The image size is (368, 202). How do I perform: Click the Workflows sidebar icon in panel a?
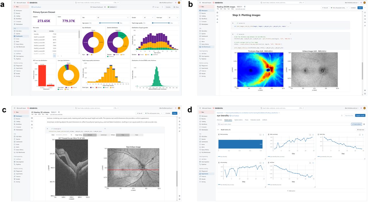[15, 19]
